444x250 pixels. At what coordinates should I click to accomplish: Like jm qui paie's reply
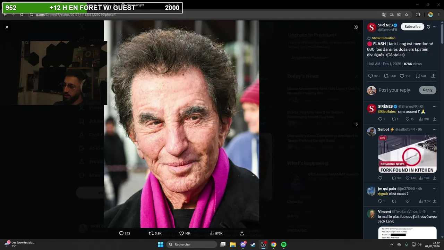click(408, 201)
